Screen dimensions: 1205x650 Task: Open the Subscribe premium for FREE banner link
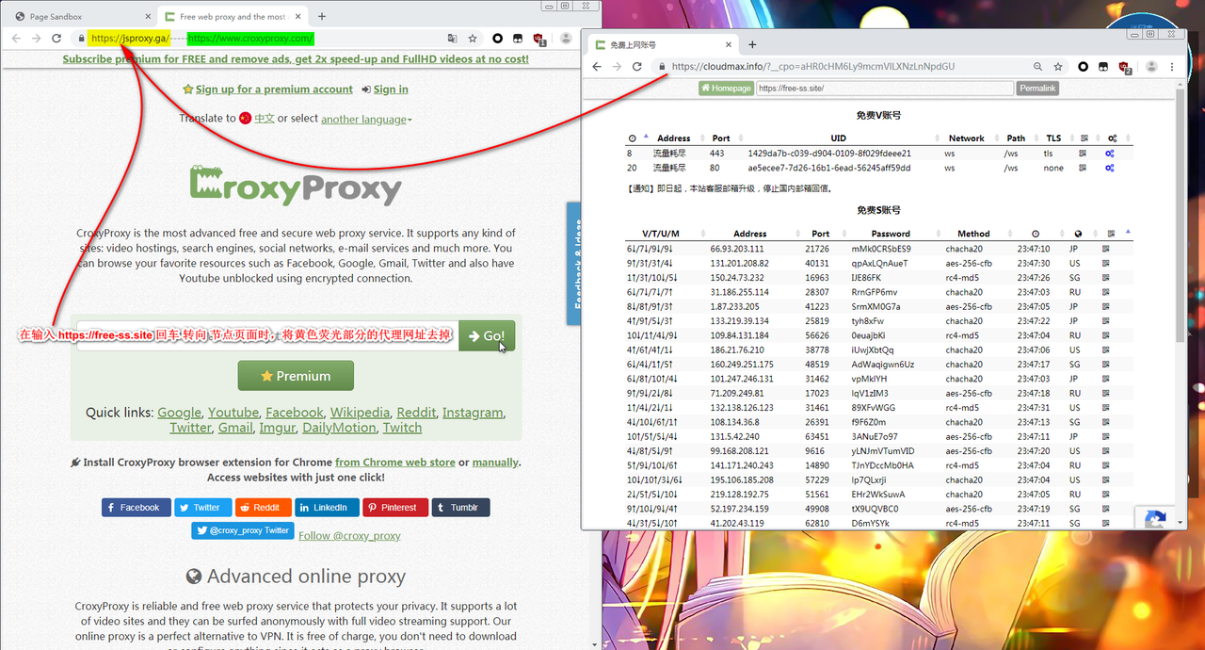296,58
